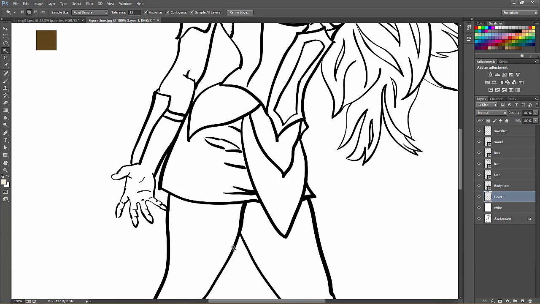540x304 pixels.
Task: Add a Color Balance adjustment
Action: pyautogui.click(x=494, y=82)
